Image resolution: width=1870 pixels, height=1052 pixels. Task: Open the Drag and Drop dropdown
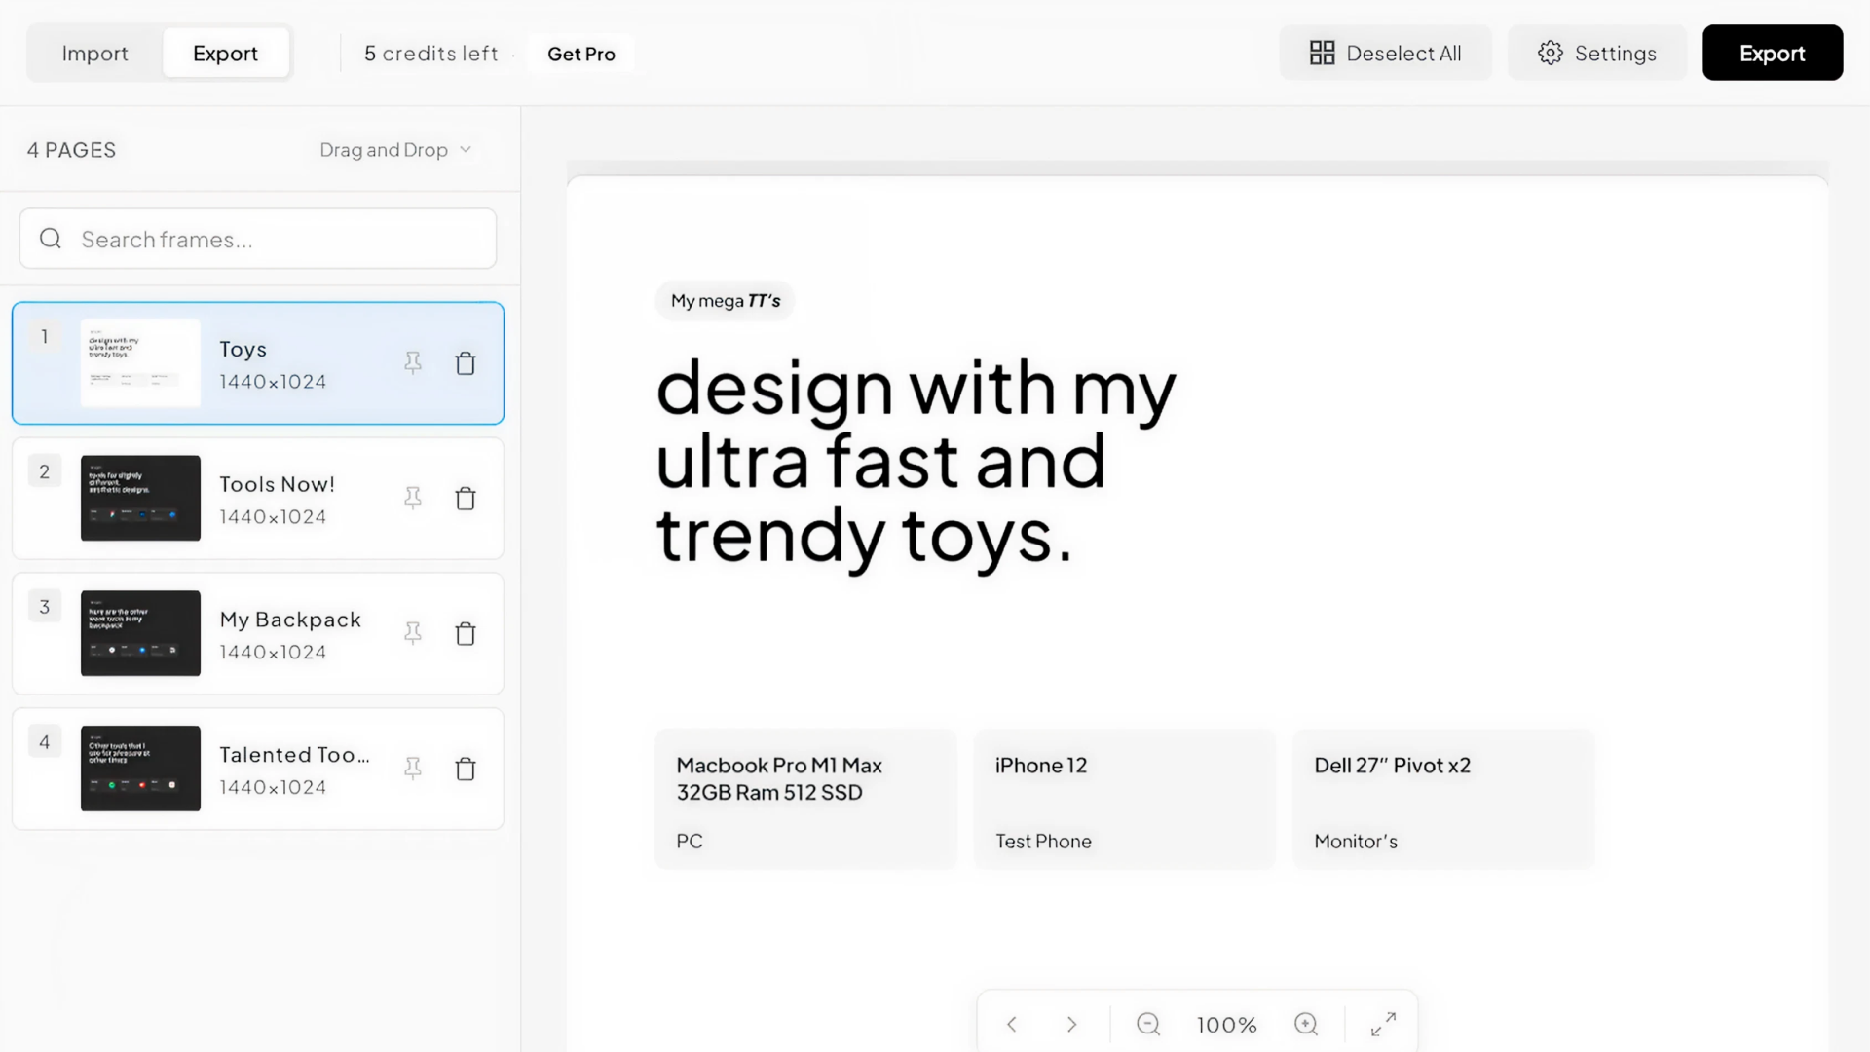pos(395,150)
